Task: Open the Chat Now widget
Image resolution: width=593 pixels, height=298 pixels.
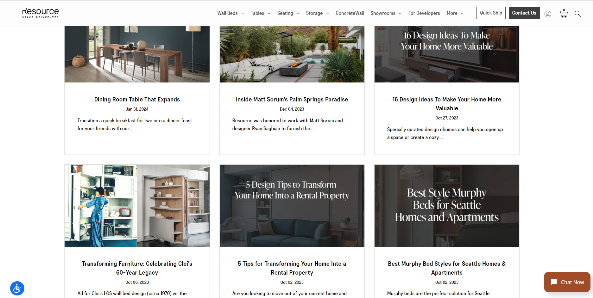Action: pyautogui.click(x=567, y=282)
